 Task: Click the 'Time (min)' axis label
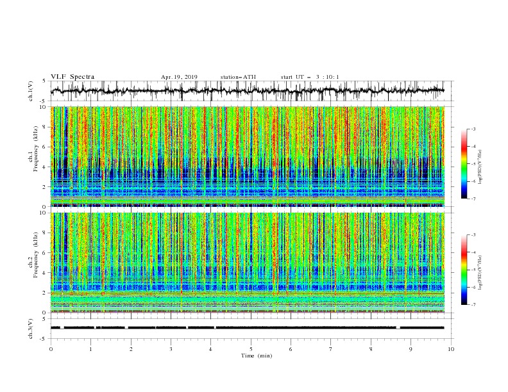(x=257, y=355)
